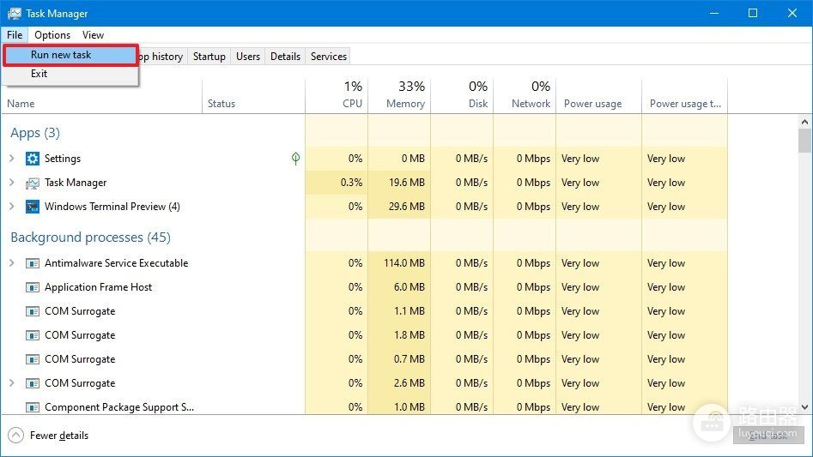
Task: Expand the Antimalware Service Executable group
Action: pyautogui.click(x=12, y=263)
